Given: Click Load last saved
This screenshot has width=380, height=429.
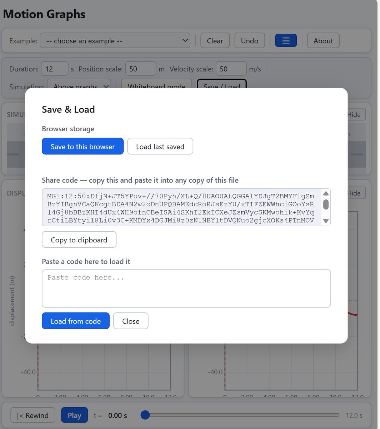Looking at the screenshot, I should pos(160,146).
